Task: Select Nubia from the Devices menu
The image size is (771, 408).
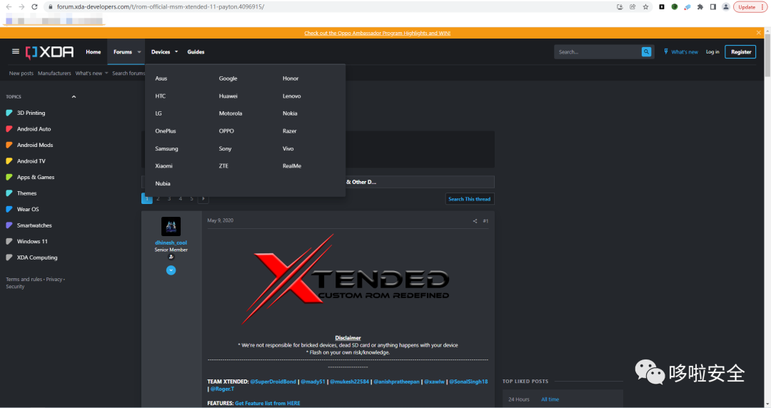Action: (163, 184)
